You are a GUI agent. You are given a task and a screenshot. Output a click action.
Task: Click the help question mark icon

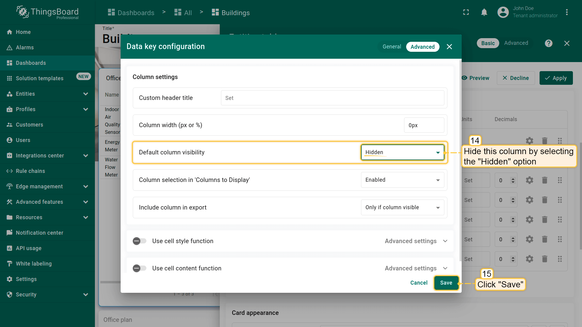pyautogui.click(x=548, y=43)
